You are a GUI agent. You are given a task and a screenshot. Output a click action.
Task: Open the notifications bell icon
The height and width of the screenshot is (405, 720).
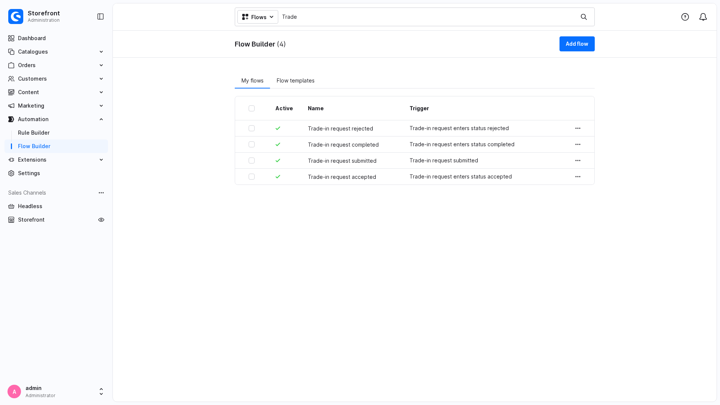coord(703,17)
